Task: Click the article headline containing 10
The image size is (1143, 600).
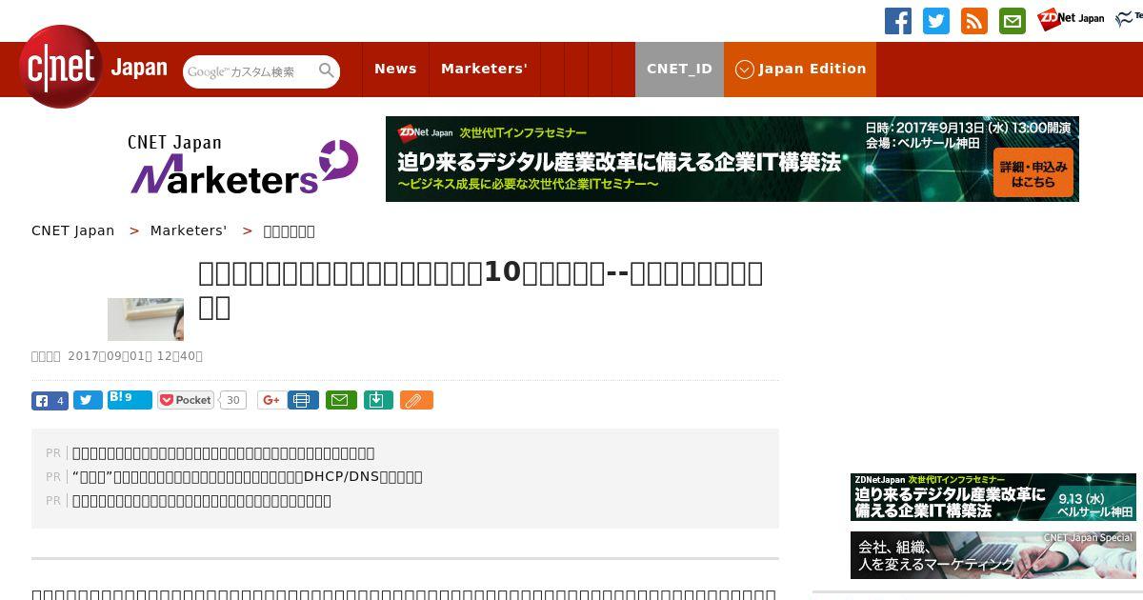Action: click(x=481, y=290)
